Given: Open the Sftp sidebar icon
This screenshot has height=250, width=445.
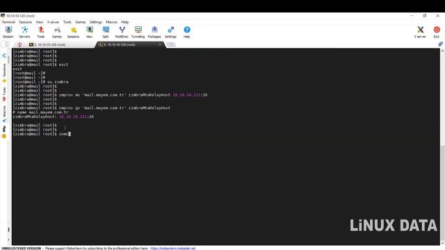Looking at the screenshot, I should tap(4, 136).
